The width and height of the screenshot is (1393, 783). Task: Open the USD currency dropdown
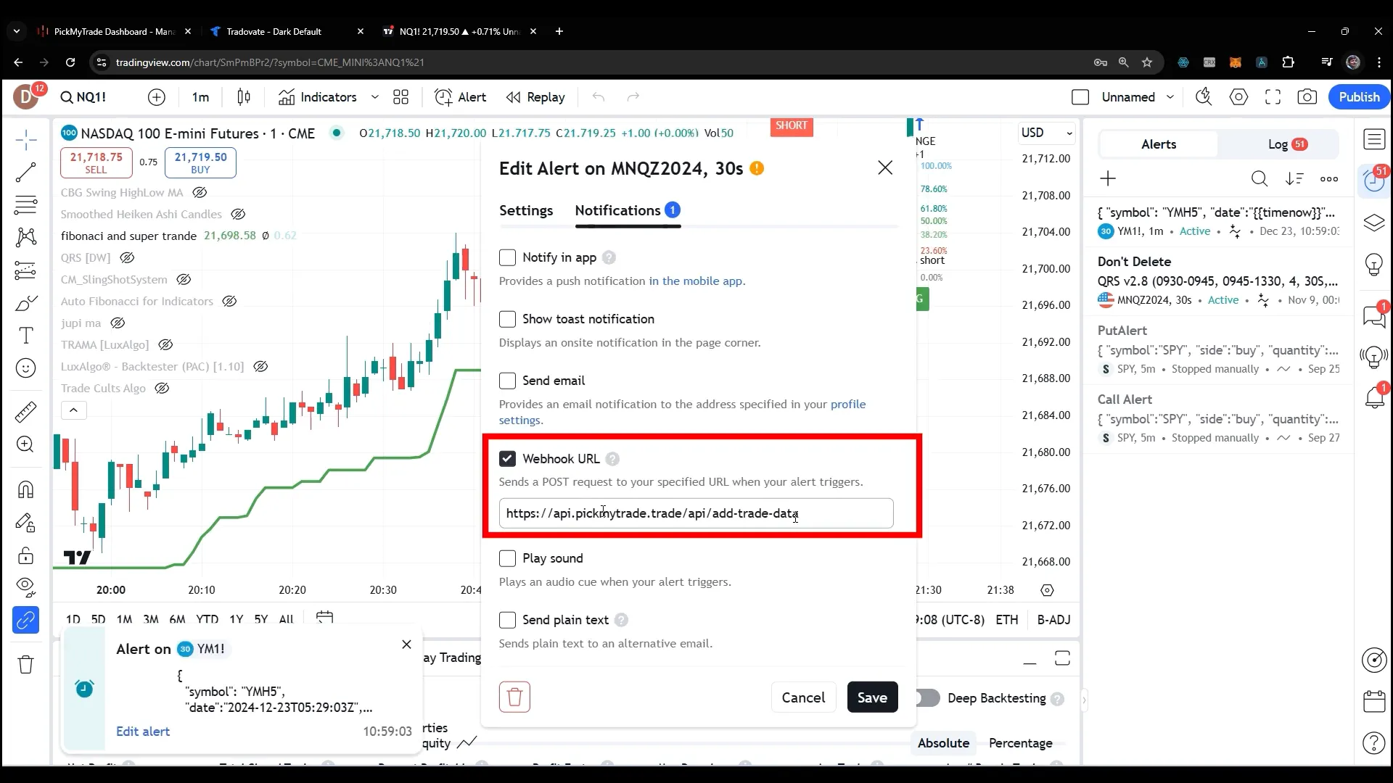1045,132
